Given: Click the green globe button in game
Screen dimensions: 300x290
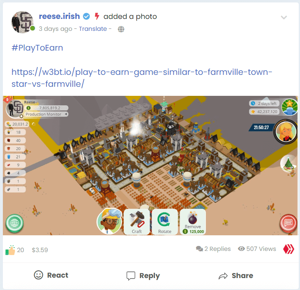Looking at the screenshot, I should pyautogui.click(x=14, y=223).
